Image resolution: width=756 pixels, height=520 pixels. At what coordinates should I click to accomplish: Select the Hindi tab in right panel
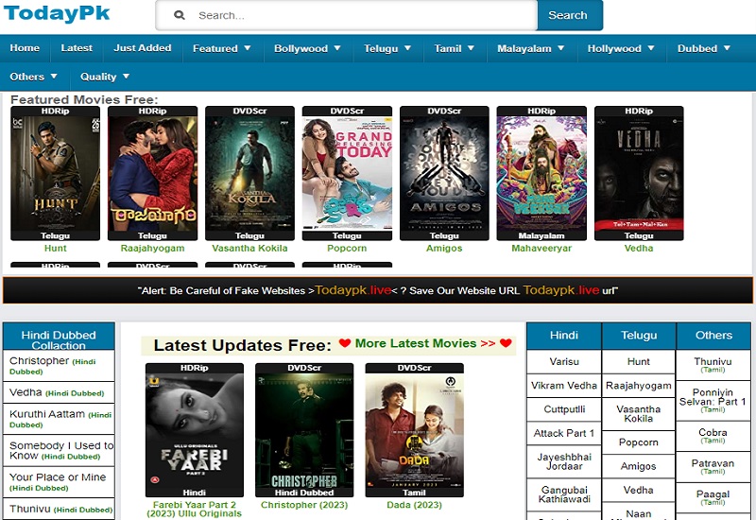[564, 336]
